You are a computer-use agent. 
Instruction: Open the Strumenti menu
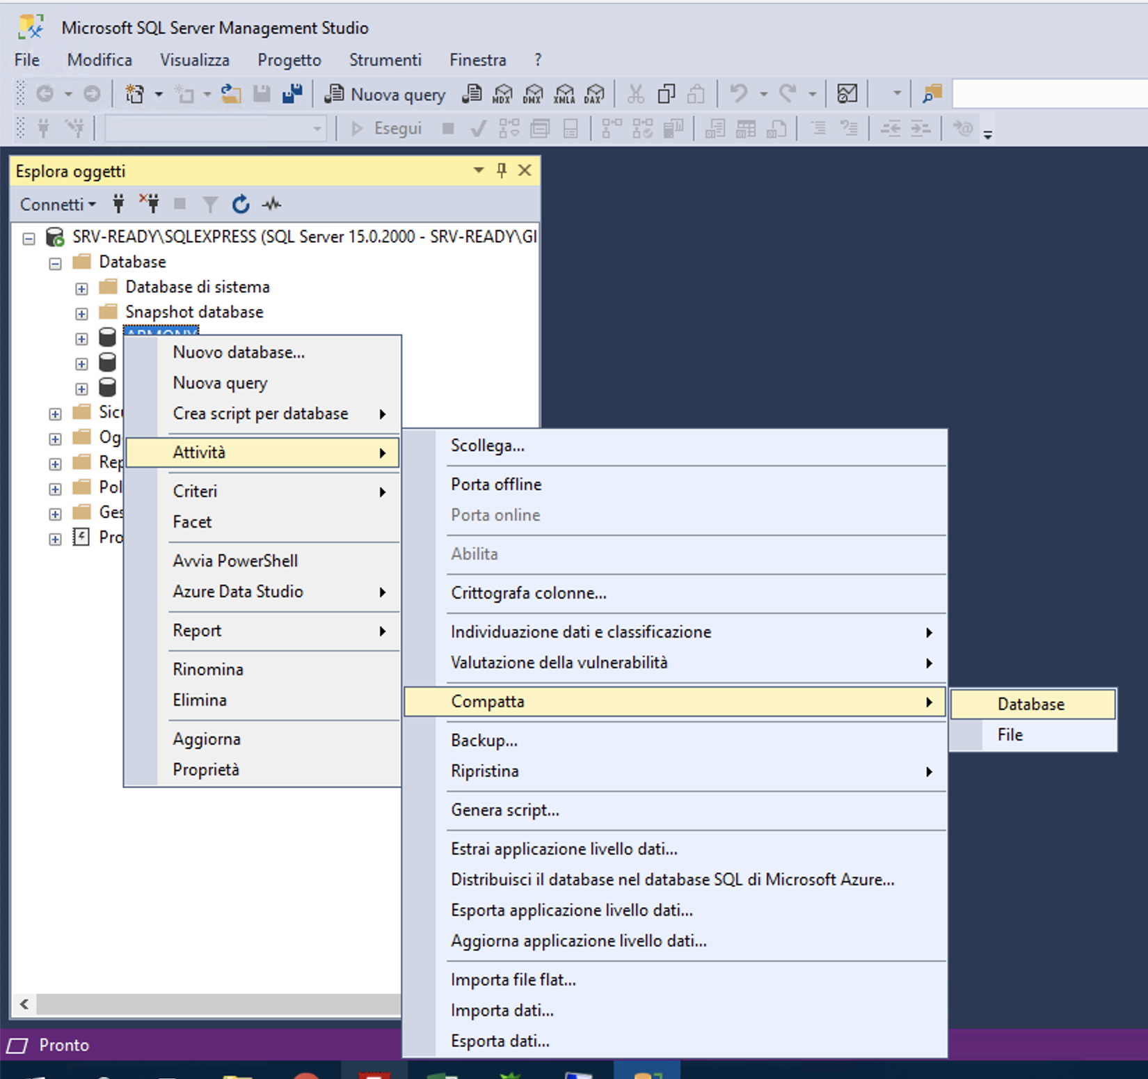(385, 60)
